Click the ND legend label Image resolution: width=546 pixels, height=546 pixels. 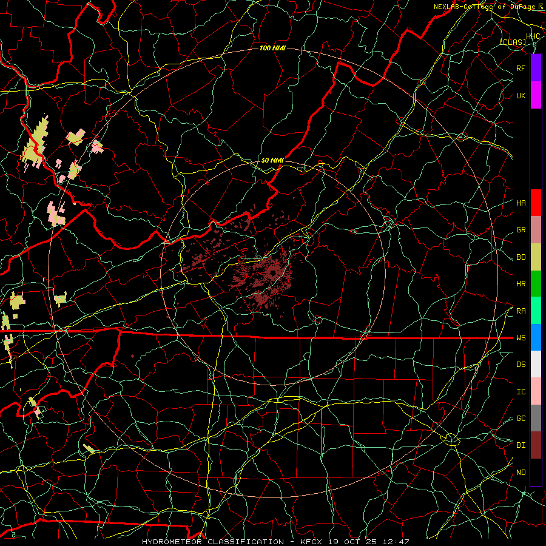click(x=521, y=473)
